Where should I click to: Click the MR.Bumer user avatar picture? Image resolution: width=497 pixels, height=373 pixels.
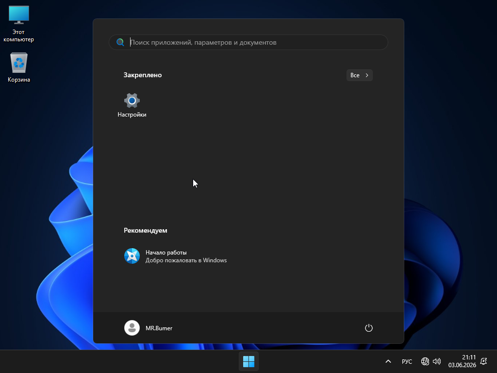pyautogui.click(x=132, y=328)
